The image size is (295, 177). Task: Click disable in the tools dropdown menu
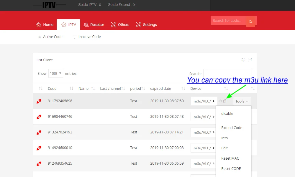pyautogui.click(x=227, y=113)
